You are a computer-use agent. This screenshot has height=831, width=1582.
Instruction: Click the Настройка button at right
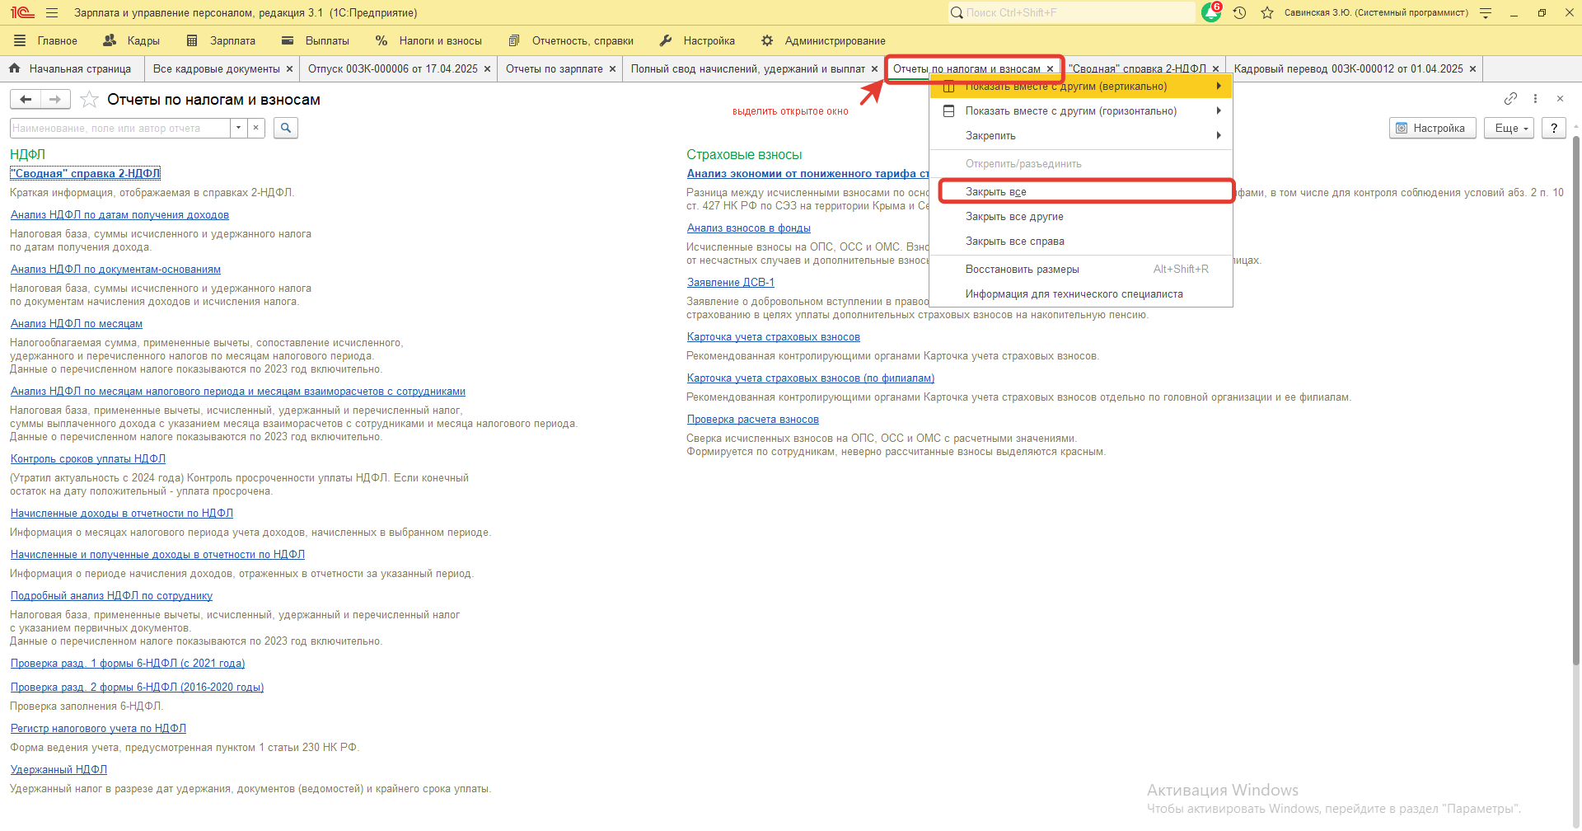pos(1431,128)
